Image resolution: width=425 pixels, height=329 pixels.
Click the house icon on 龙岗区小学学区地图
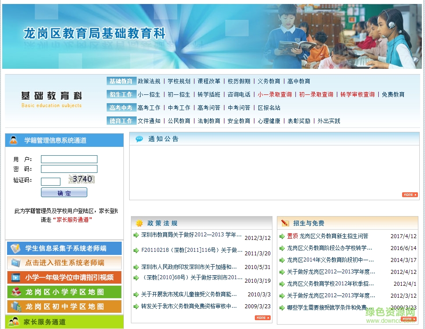pos(16,292)
